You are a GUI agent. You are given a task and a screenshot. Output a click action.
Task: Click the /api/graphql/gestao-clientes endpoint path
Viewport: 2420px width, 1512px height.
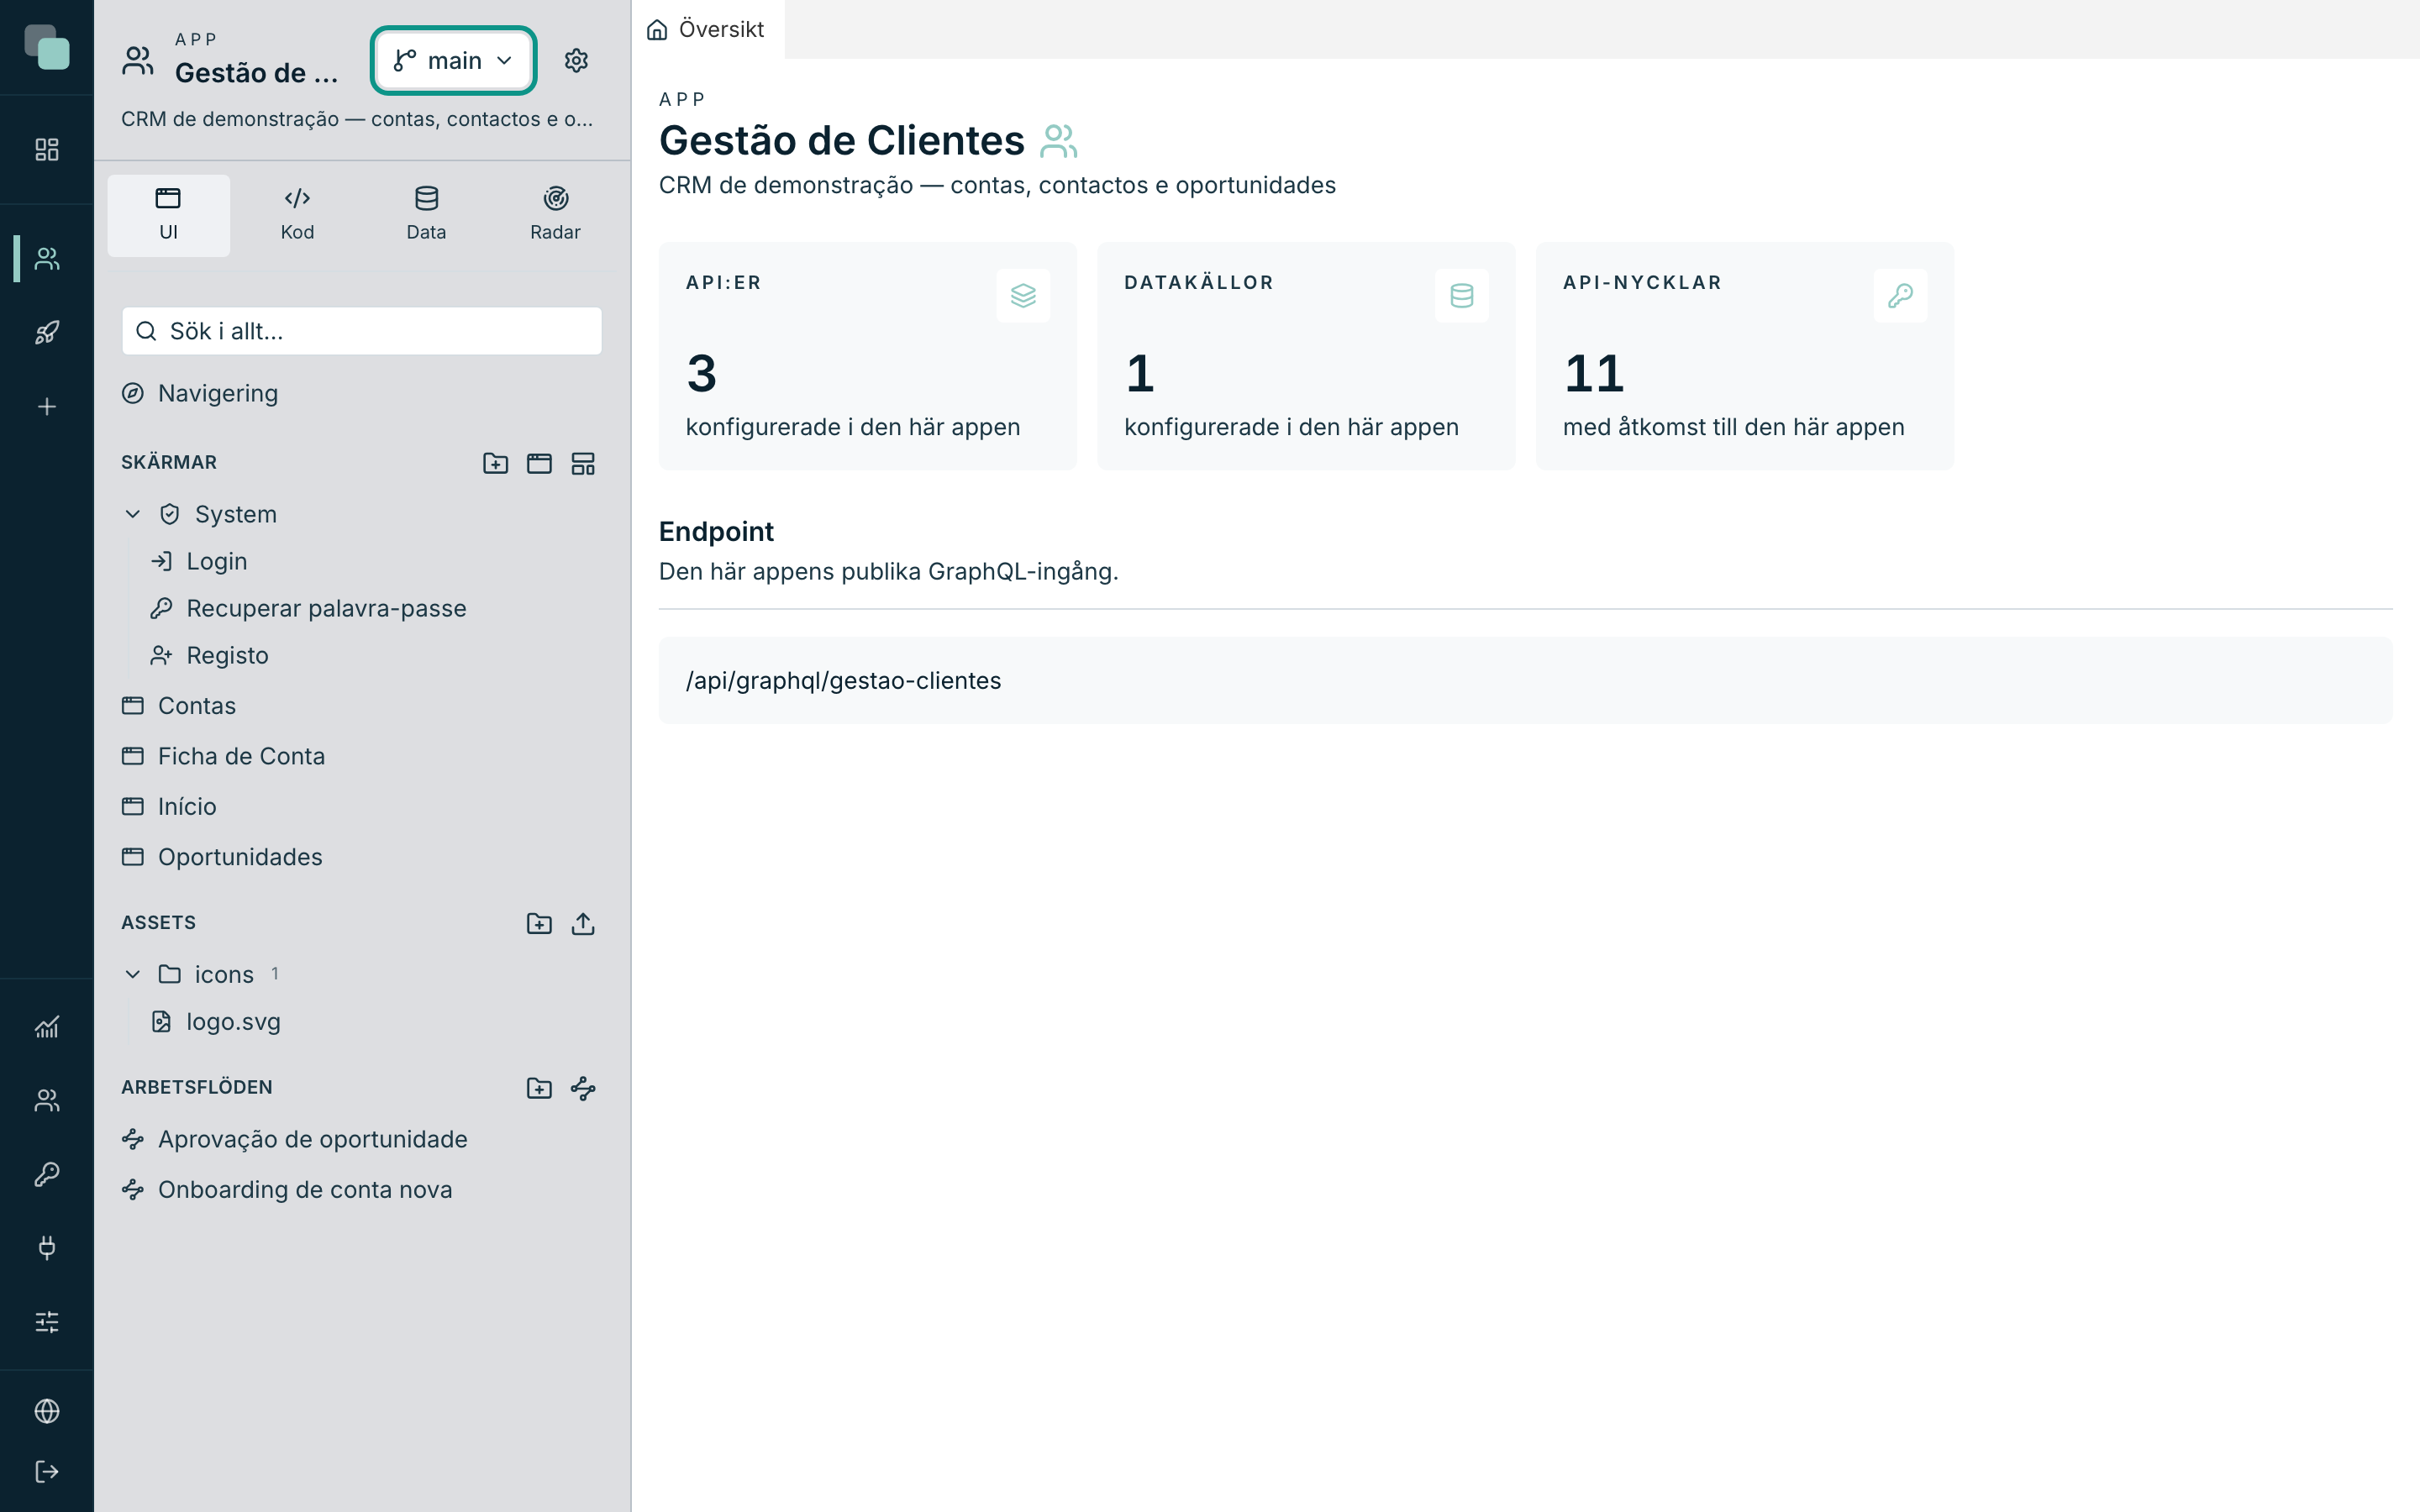tap(843, 681)
